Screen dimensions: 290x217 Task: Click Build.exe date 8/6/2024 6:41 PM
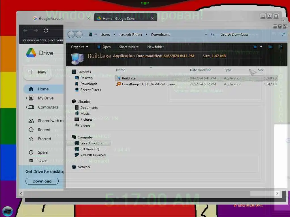[203, 78]
